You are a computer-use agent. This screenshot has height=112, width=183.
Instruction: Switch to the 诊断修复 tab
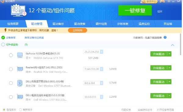click(123, 24)
